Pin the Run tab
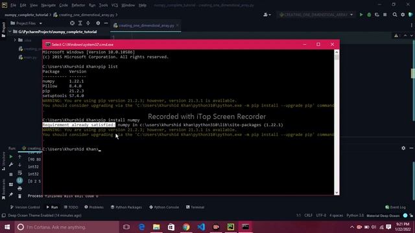The image size is (415, 233). click(11, 194)
